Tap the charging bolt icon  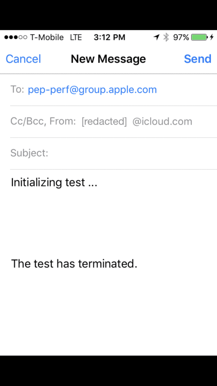[x=212, y=37]
